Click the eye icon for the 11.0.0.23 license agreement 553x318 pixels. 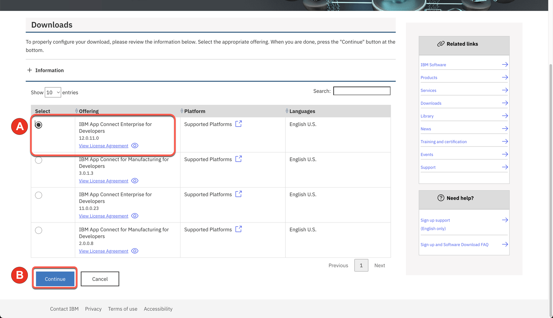click(135, 216)
